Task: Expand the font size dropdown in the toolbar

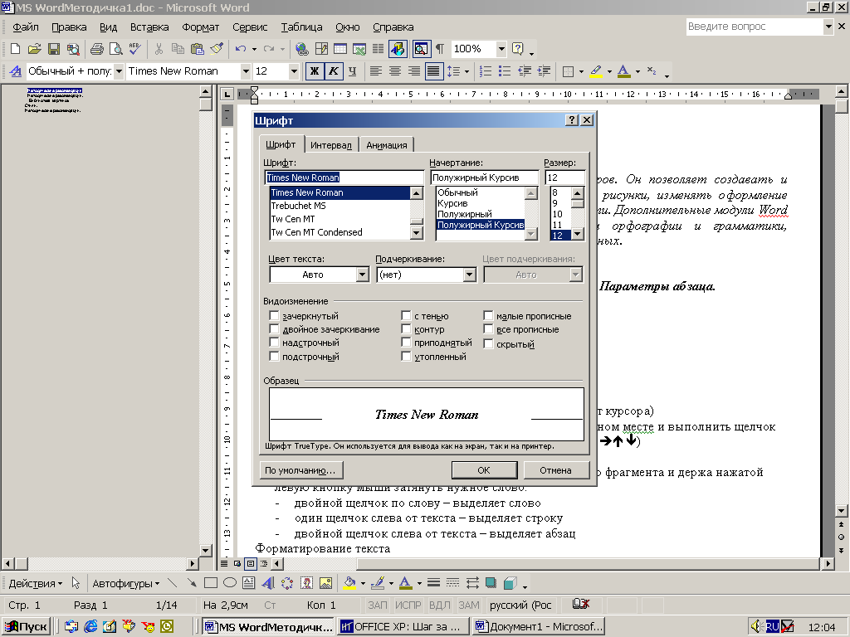Action: tap(294, 71)
